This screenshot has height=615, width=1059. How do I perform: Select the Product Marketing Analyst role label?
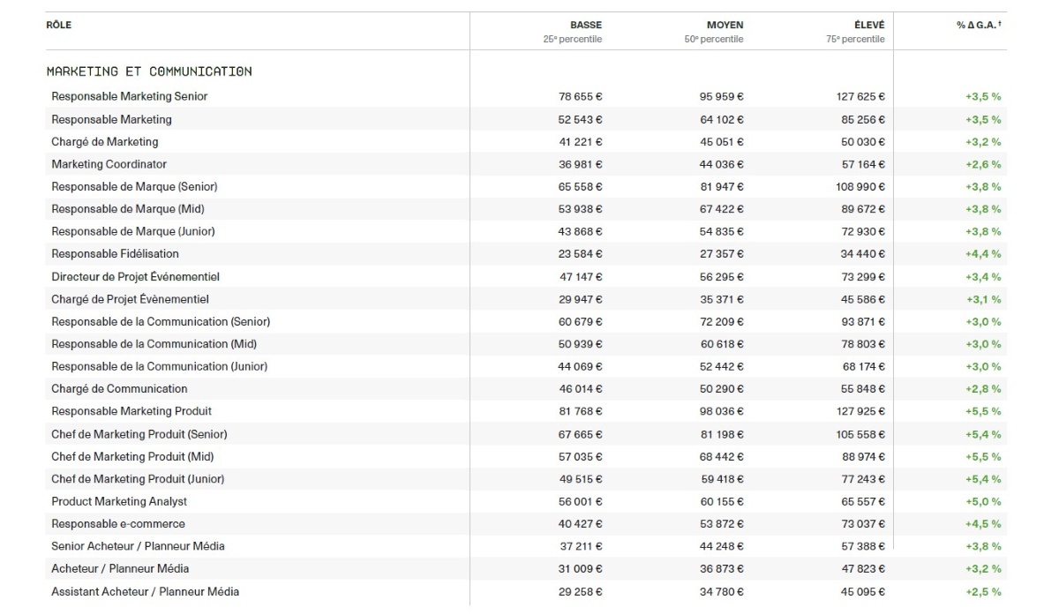pyautogui.click(x=119, y=501)
